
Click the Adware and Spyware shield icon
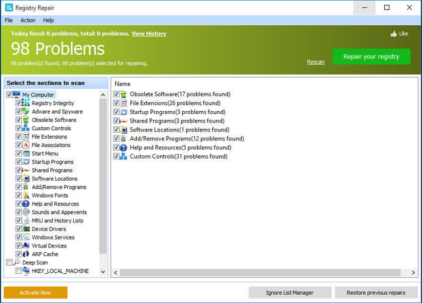tap(26, 111)
